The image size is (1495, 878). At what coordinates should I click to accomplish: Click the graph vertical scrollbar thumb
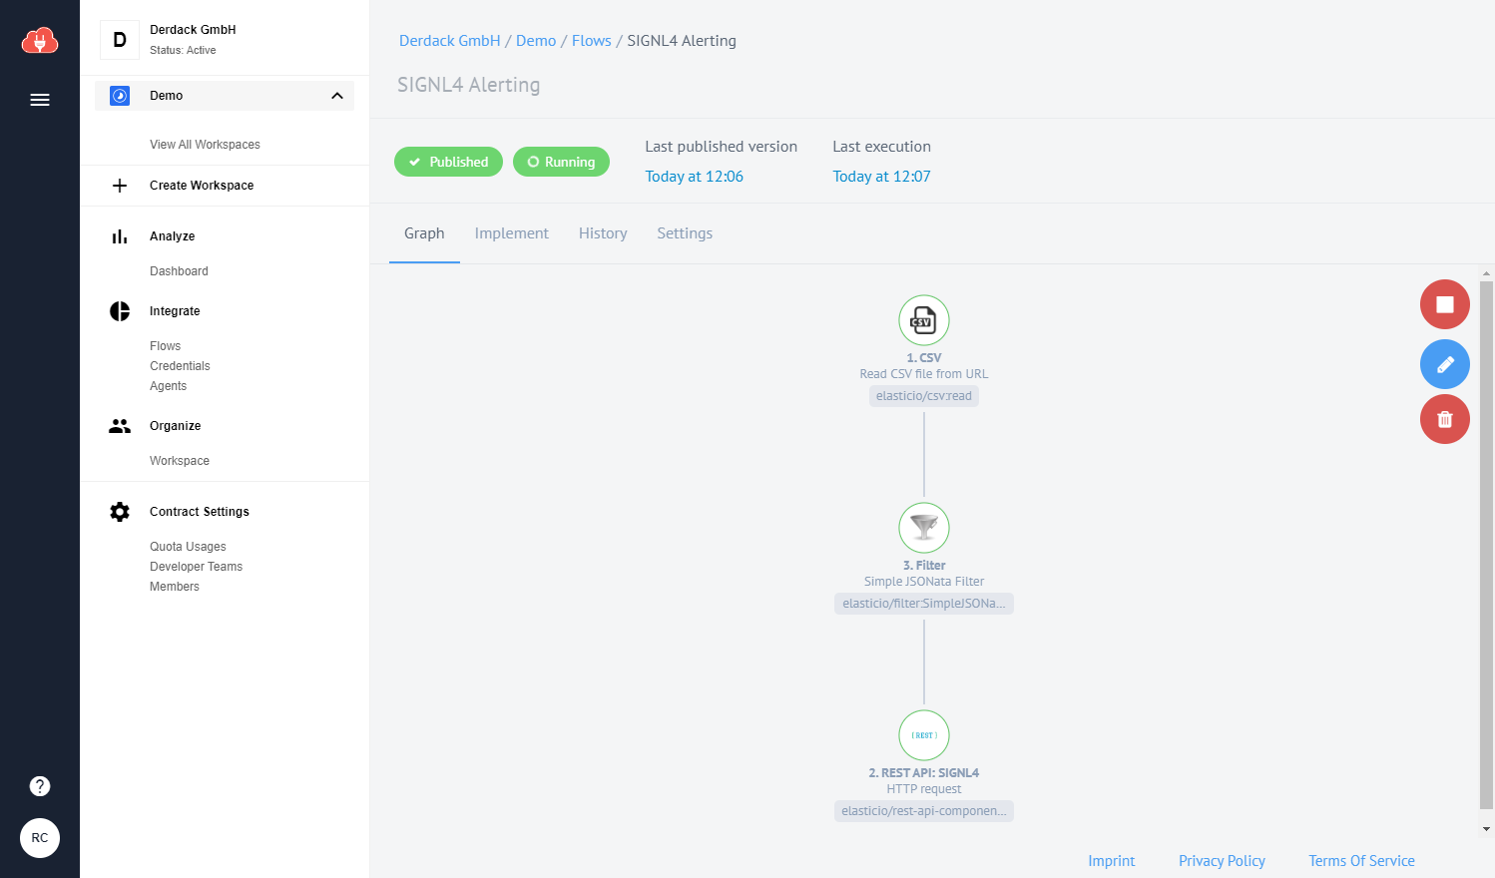coord(1487,545)
